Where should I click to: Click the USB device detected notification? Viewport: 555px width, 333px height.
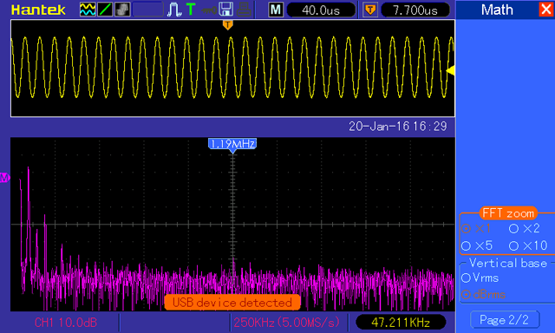click(232, 303)
